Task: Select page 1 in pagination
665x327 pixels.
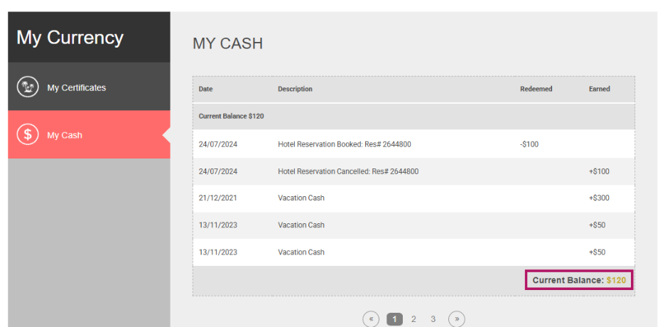Action: (x=394, y=319)
